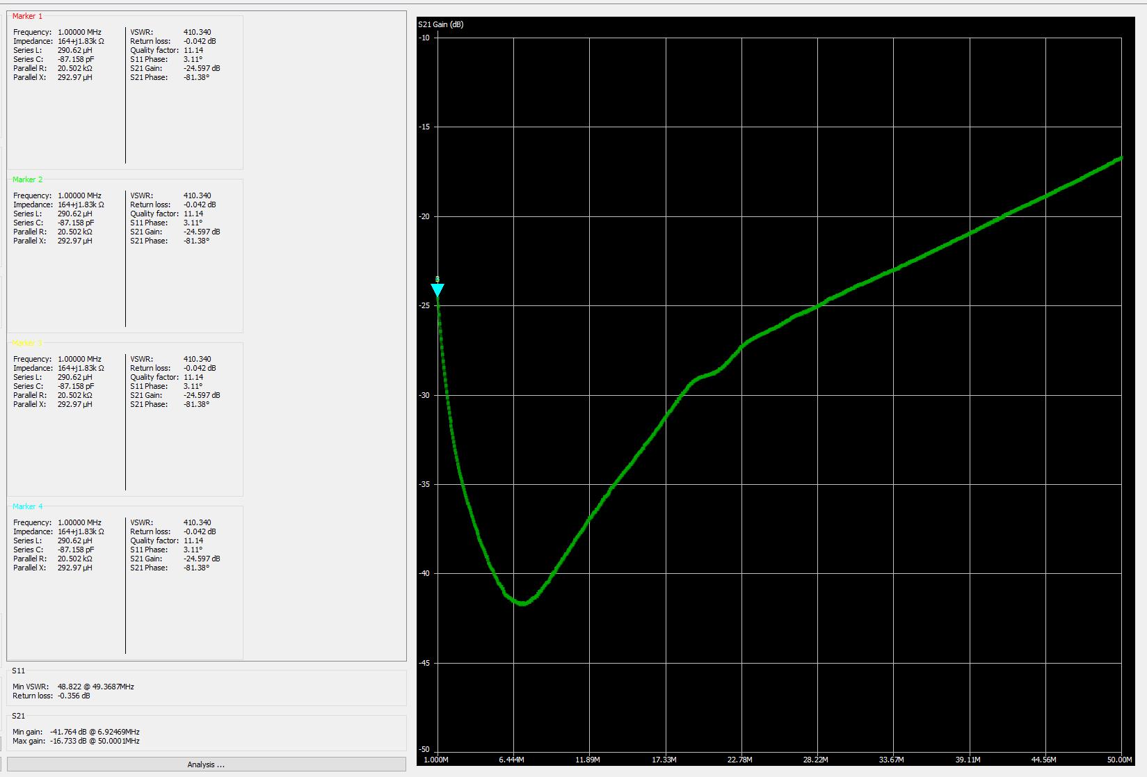Click the 6.444M x-axis label
1147x777 pixels.
(511, 760)
